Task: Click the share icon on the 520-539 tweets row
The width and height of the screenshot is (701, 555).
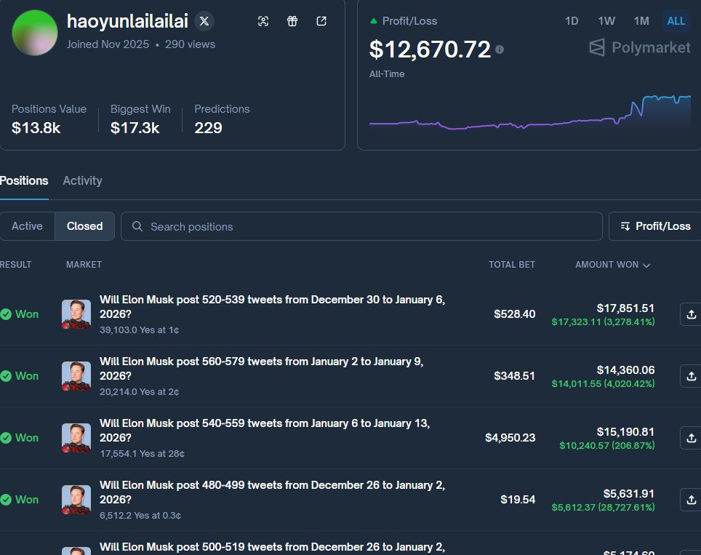Action: 690,314
